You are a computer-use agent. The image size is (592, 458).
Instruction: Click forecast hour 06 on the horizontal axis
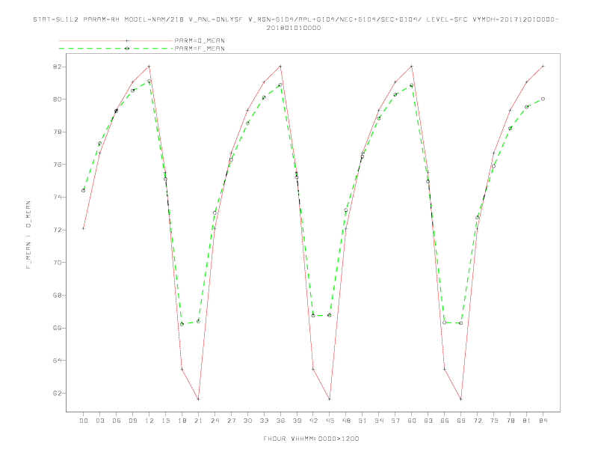click(x=117, y=421)
